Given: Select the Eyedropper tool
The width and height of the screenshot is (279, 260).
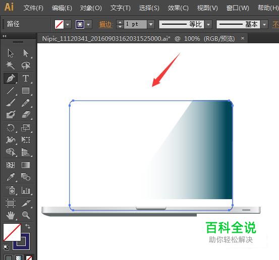Looking at the screenshot, I should (x=11, y=177).
